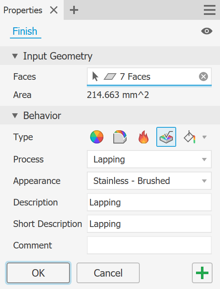The height and width of the screenshot is (289, 220).
Task: Add a new panel tab with plus
Action: coord(74,10)
